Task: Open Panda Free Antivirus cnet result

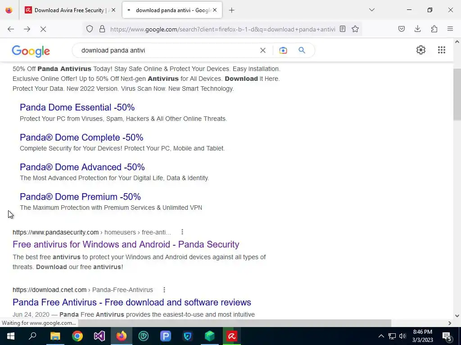Action: pyautogui.click(x=132, y=302)
